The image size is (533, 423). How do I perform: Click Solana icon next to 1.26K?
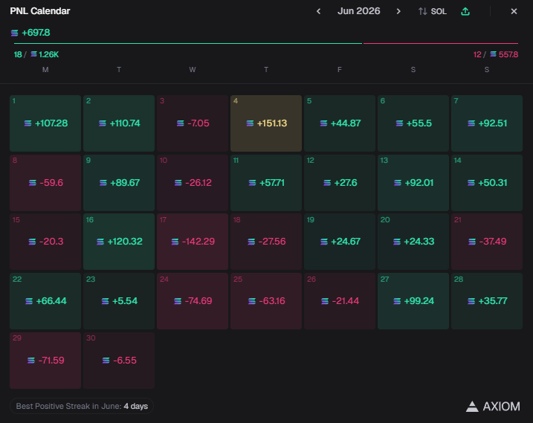click(34, 54)
